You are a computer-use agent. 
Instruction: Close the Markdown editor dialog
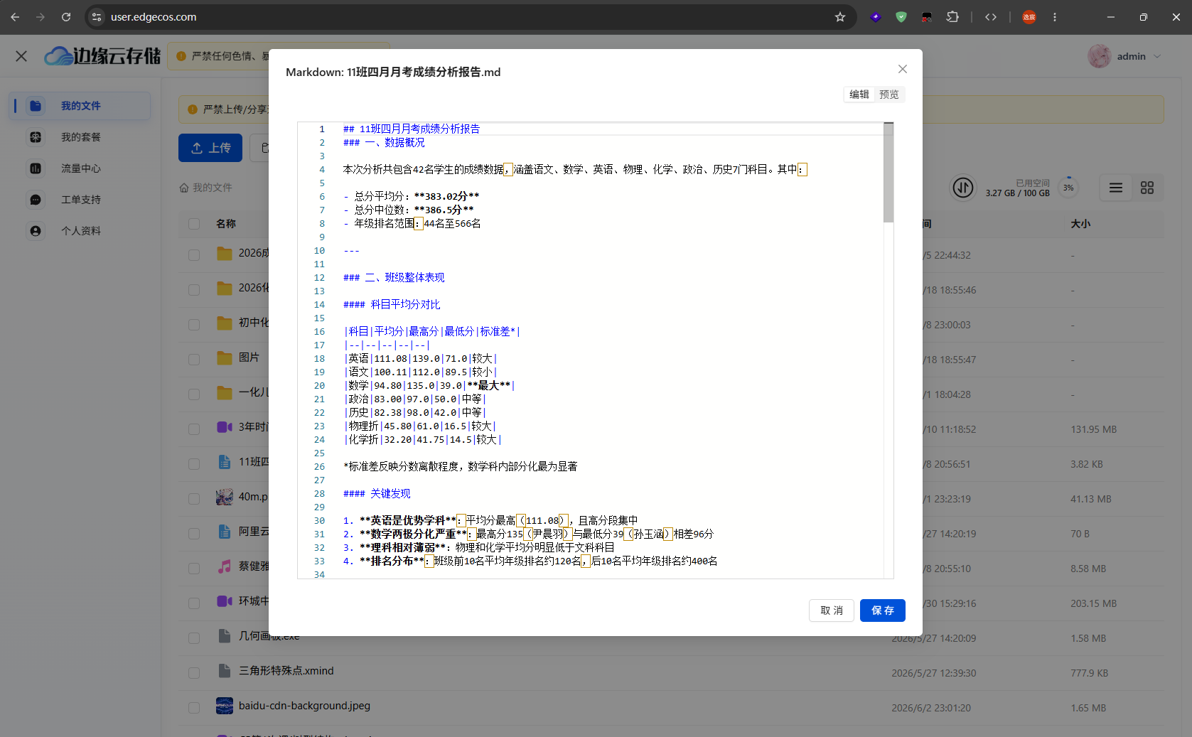click(x=902, y=69)
